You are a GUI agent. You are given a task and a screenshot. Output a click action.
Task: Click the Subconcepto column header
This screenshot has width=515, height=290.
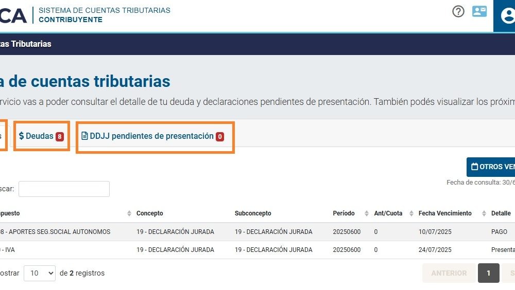click(x=253, y=213)
